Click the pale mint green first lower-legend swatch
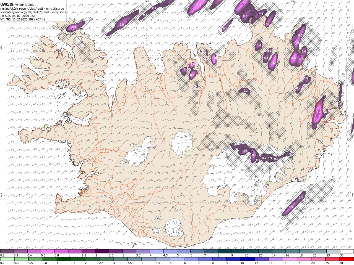354x265 pixels. (x=7, y=259)
